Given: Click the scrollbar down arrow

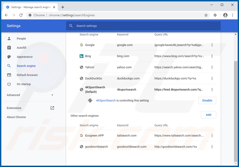Looking at the screenshot, I should coord(236,164).
